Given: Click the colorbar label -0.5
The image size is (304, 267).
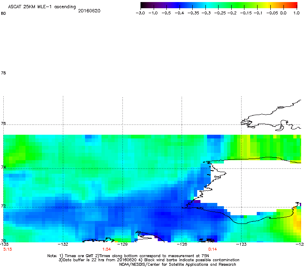Looking at the screenshot, I should [x=166, y=13].
